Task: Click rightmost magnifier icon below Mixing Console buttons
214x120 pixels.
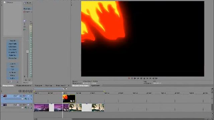Action: click(x=17, y=82)
